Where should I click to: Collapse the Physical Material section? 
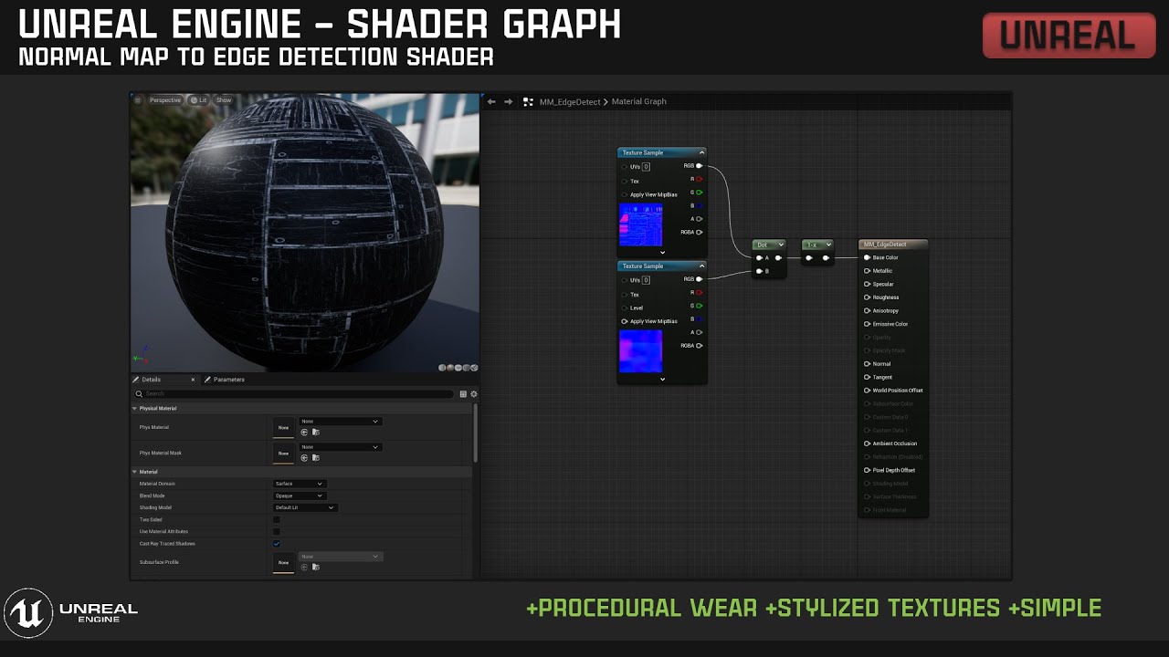pyautogui.click(x=135, y=408)
